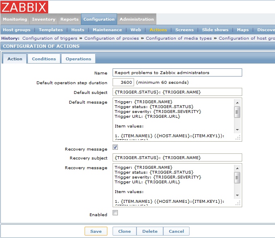
Task: Switch to the Action tab
Action: coord(15,59)
